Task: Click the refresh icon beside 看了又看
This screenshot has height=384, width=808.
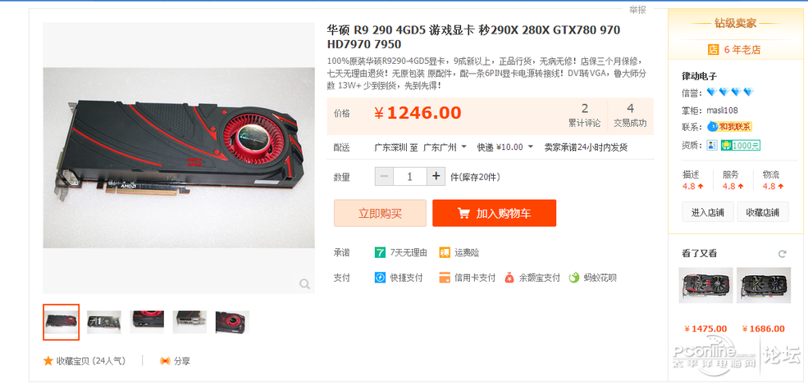Action: click(x=783, y=254)
